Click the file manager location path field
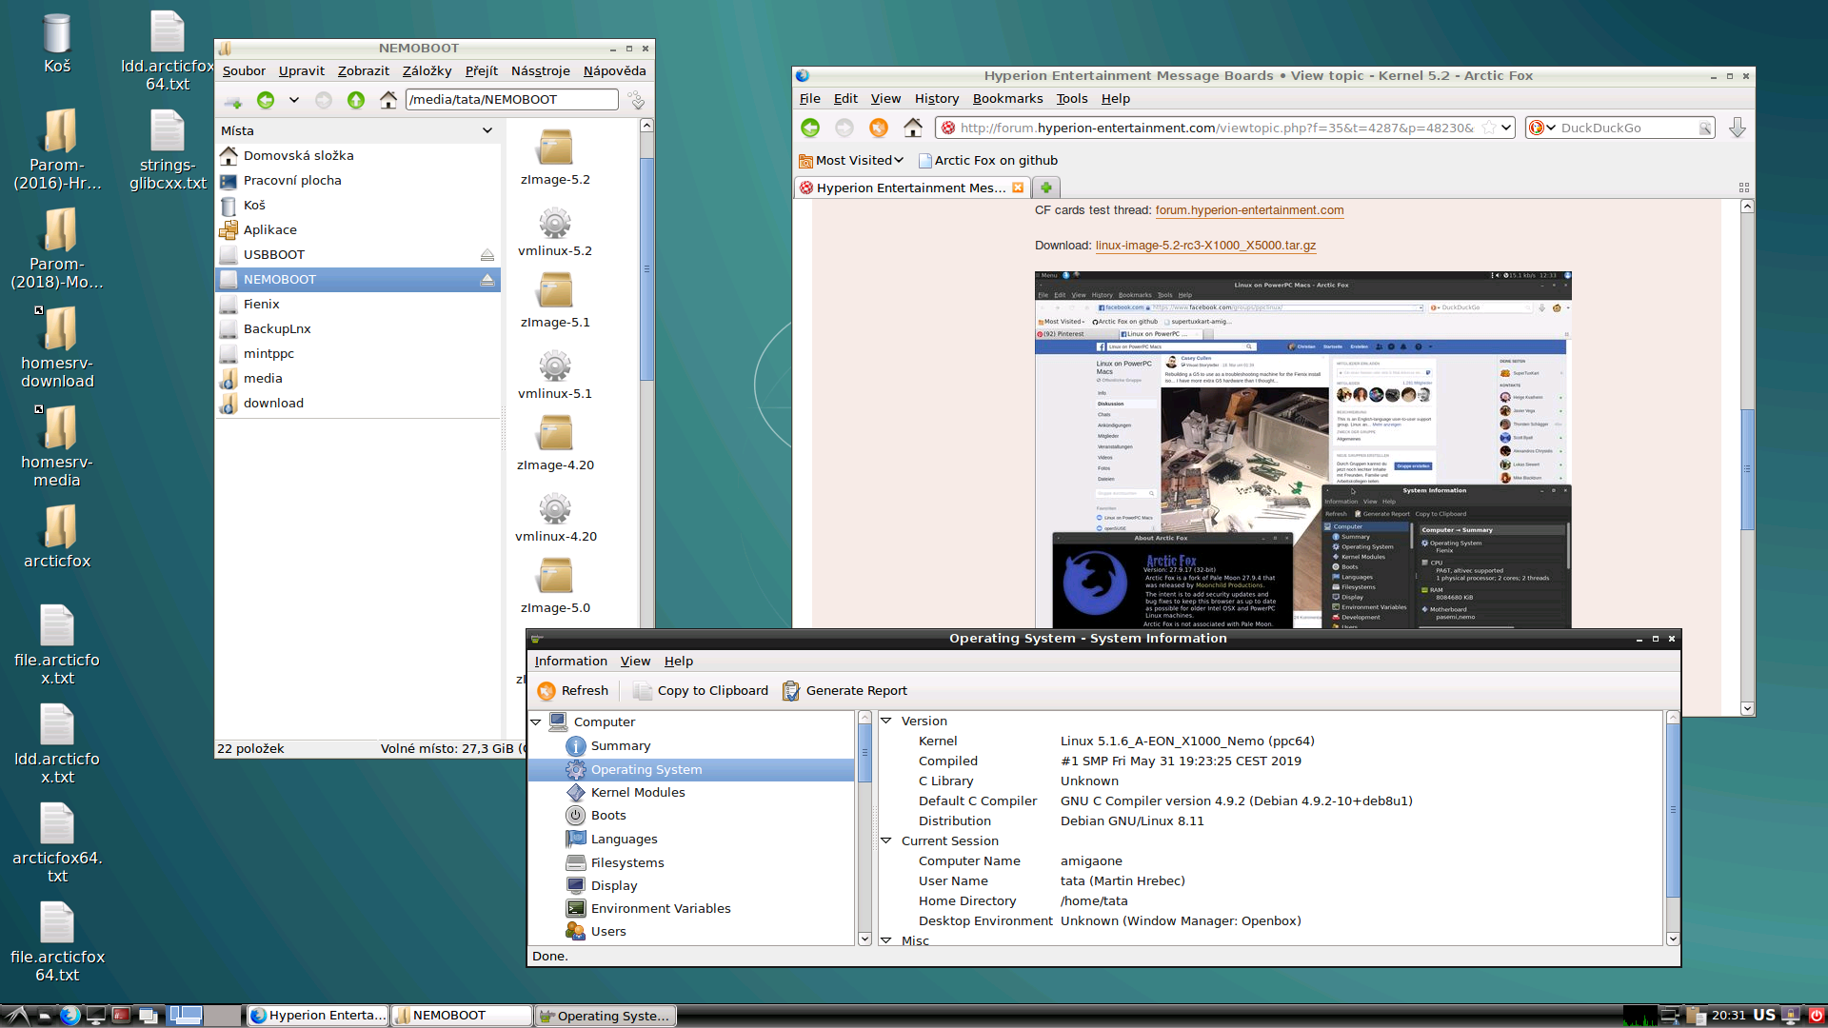Image resolution: width=1828 pixels, height=1028 pixels. point(511,100)
